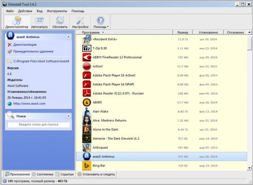Select the avast! Antivirus icon in the list
Image resolution: width=253 pixels, height=185 pixels.
(x=86, y=156)
